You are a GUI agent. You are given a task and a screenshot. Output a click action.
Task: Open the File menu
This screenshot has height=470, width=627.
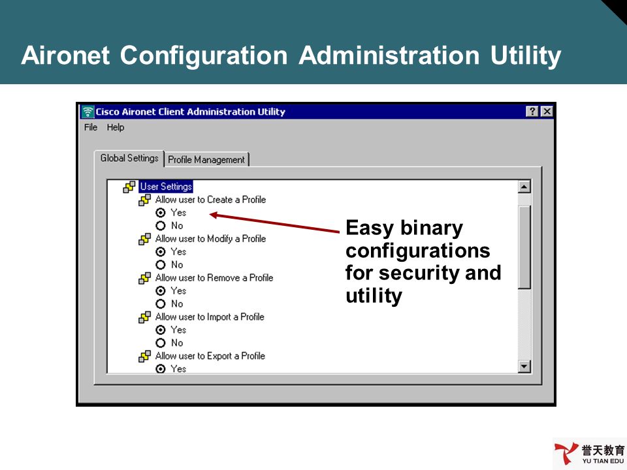pos(91,127)
